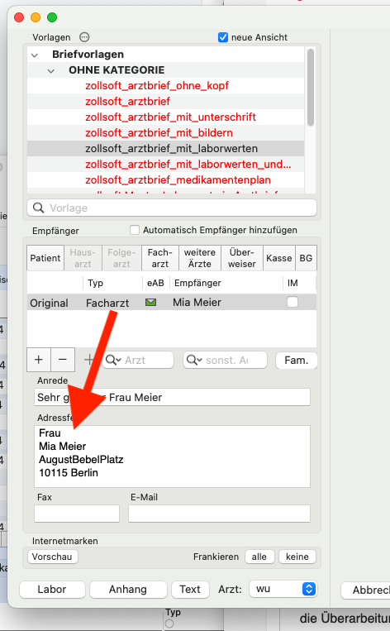This screenshot has width=390, height=631.
Task: Open the Arzt search magnifier dropdown
Action: (x=113, y=360)
